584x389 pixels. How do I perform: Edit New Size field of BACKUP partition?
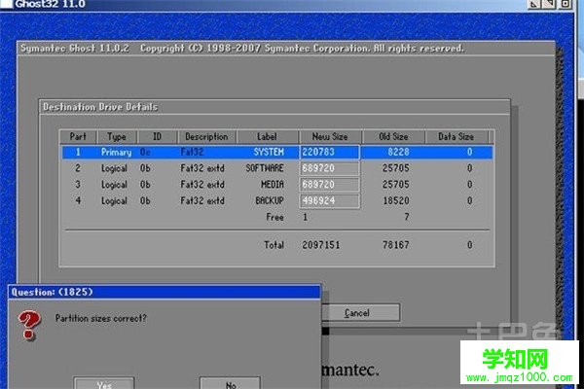point(329,201)
